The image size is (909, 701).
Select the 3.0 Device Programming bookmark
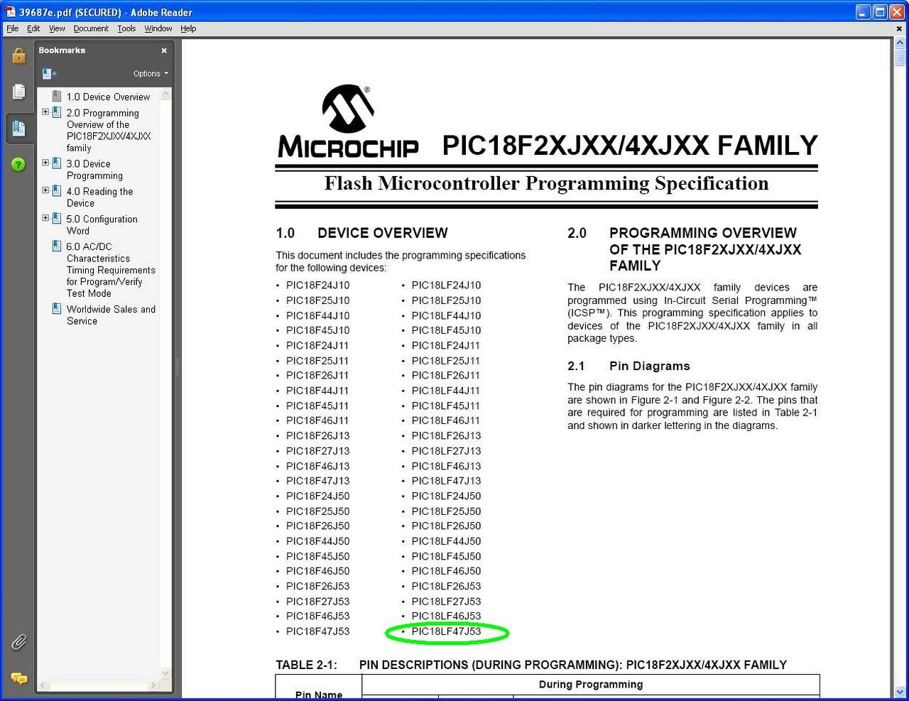[x=94, y=170]
